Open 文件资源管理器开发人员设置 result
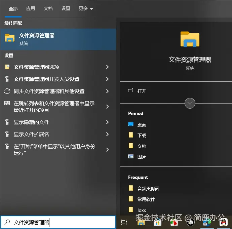The image size is (232, 229). tap(58, 79)
